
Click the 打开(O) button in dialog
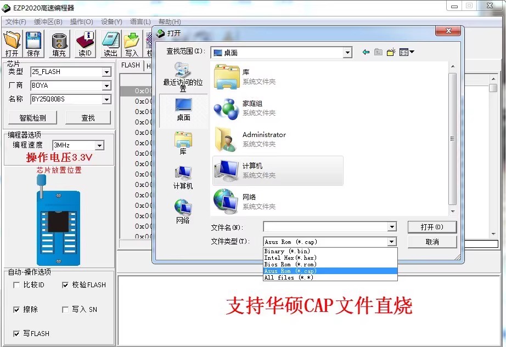432,227
